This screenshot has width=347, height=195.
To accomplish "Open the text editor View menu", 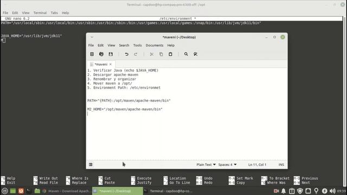I will pos(111,45).
